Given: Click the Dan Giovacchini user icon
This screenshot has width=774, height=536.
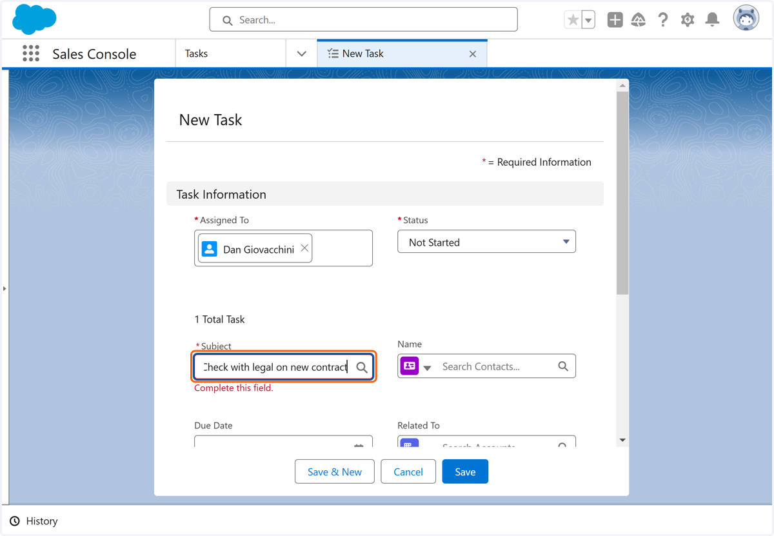Looking at the screenshot, I should 210,249.
